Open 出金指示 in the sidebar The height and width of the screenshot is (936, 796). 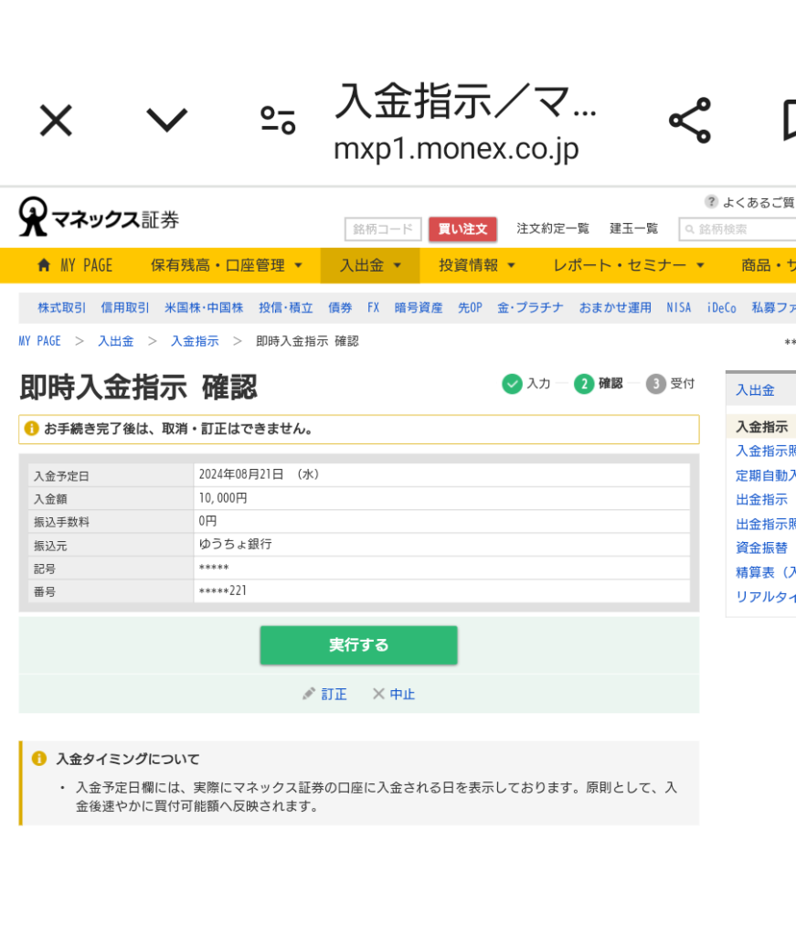761,499
